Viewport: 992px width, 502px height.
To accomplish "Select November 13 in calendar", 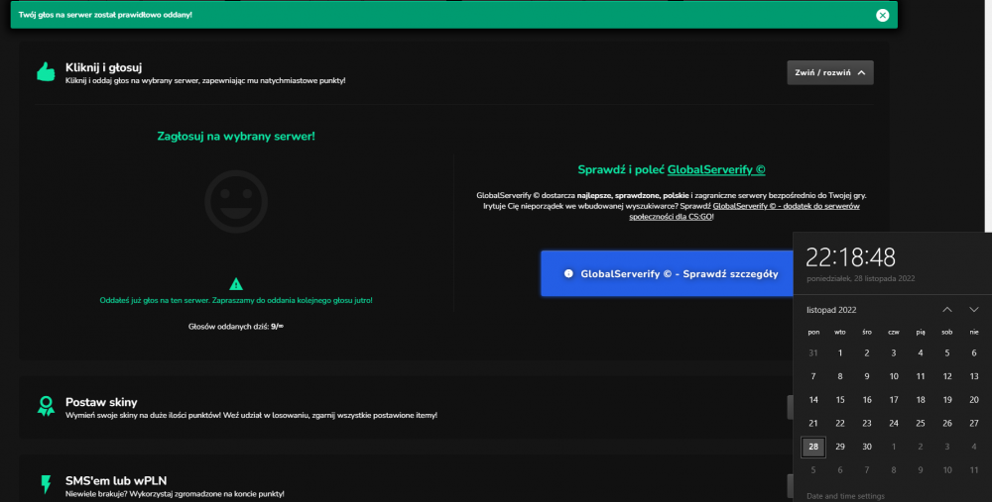I will point(974,376).
